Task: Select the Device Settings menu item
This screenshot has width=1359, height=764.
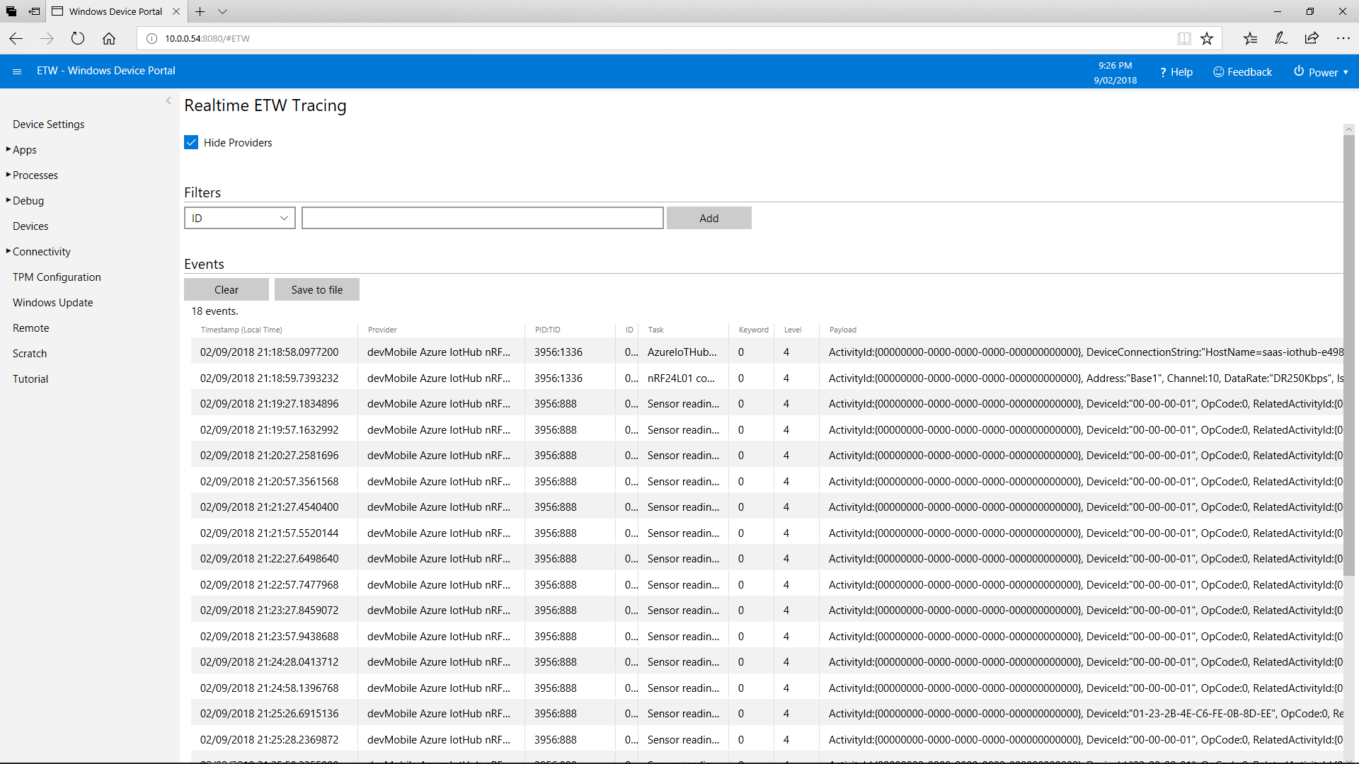Action: [49, 123]
